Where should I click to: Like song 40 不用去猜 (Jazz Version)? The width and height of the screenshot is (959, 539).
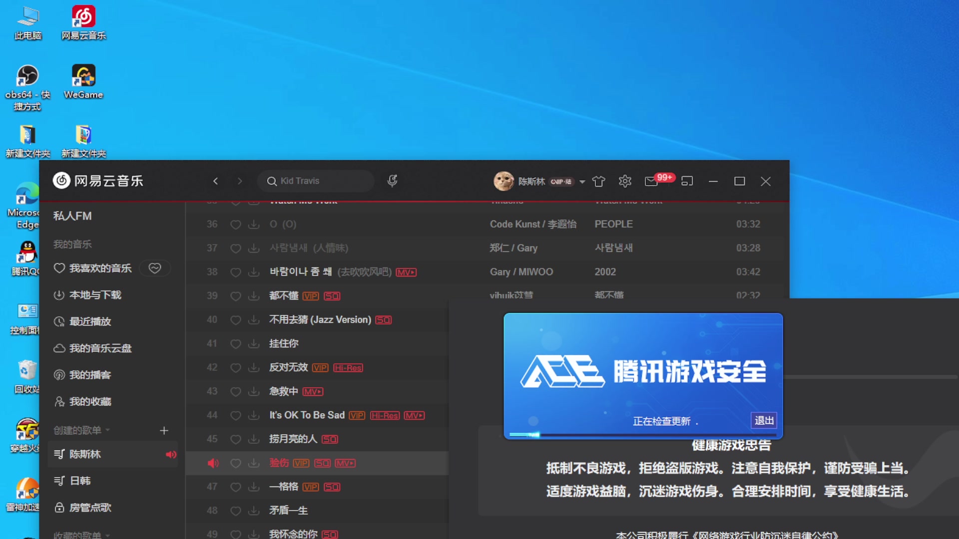(235, 320)
